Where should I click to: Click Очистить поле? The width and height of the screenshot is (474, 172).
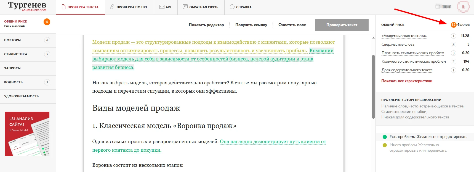292,25
